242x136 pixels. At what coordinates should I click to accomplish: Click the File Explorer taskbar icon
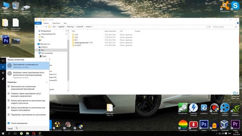[28, 133]
